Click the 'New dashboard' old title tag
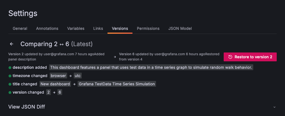Viewport: 285px width, 116px height. pos(55,84)
